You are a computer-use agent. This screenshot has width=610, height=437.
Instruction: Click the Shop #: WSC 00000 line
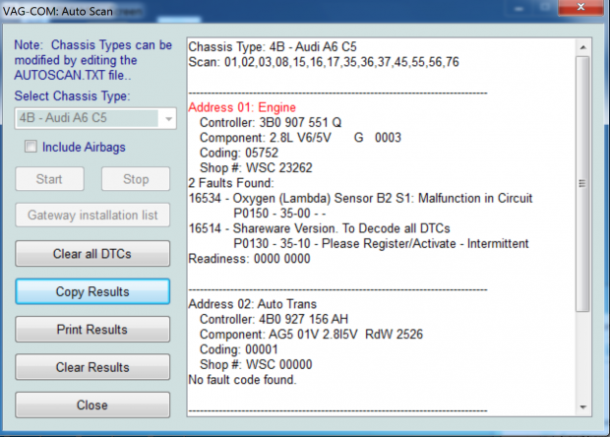pyautogui.click(x=256, y=364)
